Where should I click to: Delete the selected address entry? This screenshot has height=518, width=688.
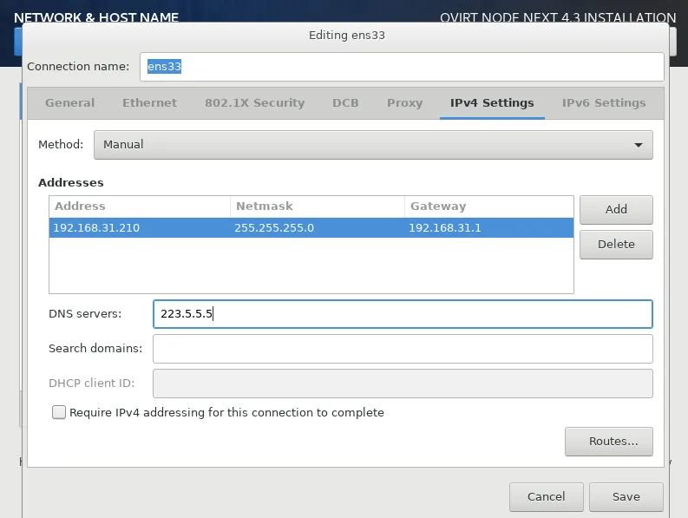pos(616,244)
